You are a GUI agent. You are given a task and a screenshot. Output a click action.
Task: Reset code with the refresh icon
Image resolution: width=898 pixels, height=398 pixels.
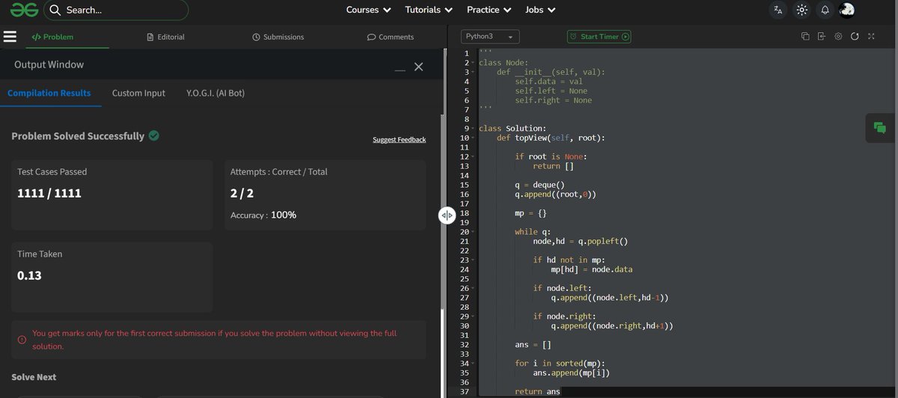(x=855, y=37)
